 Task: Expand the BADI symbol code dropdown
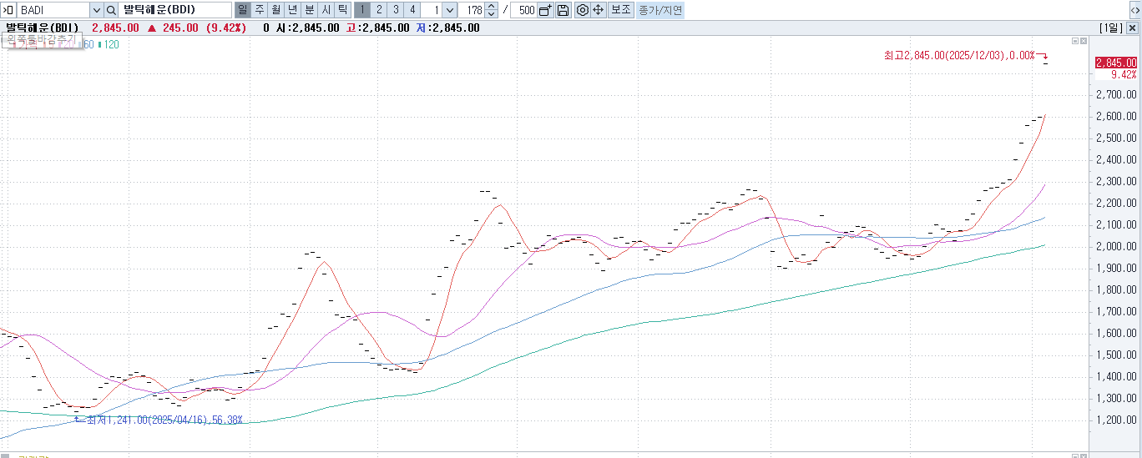[96, 10]
